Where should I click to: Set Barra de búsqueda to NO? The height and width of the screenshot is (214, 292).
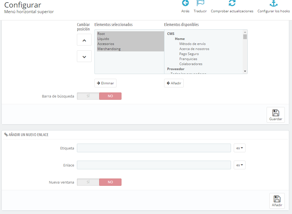(x=110, y=96)
